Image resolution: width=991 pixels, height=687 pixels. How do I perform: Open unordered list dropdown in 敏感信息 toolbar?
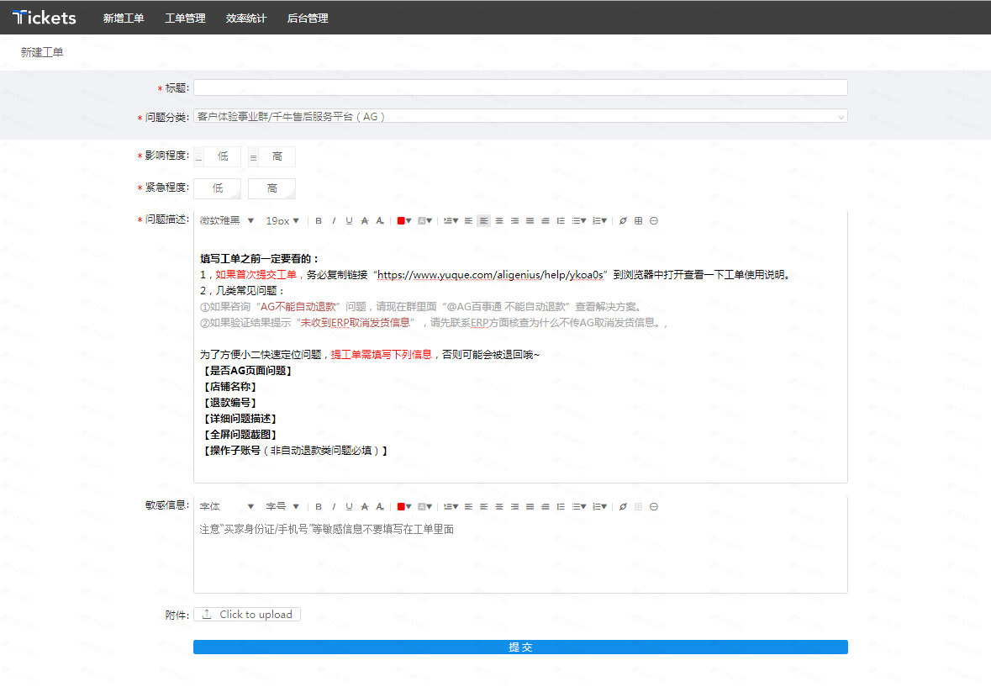click(x=579, y=506)
